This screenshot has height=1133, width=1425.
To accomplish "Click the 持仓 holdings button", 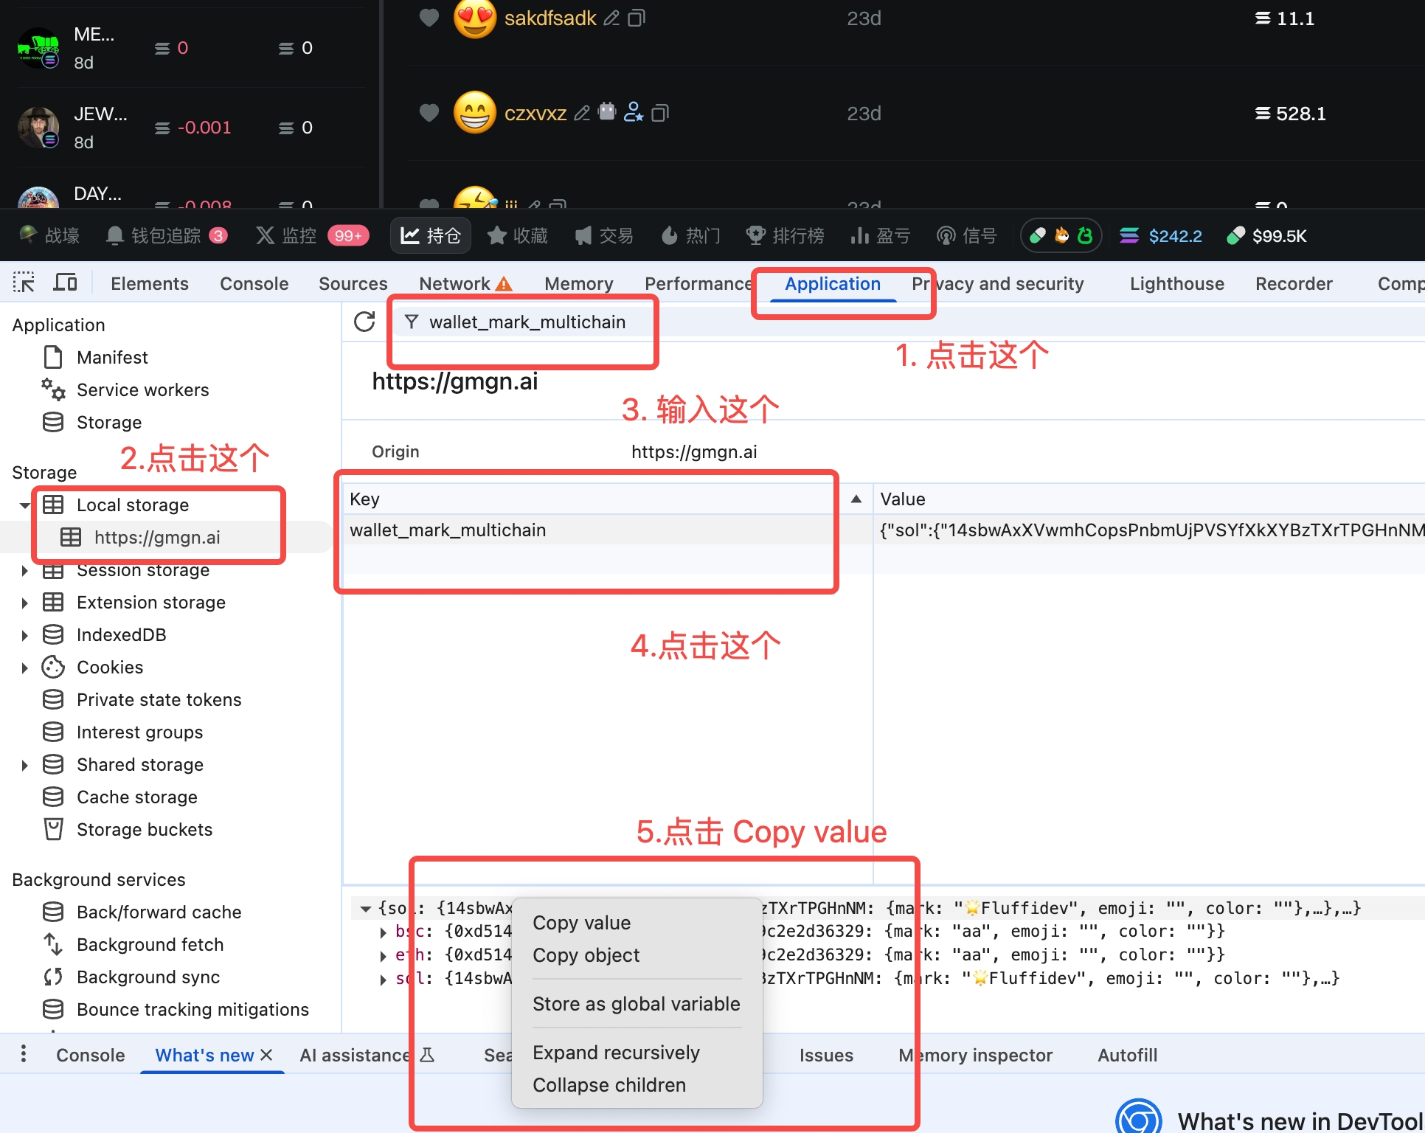I will coord(431,236).
